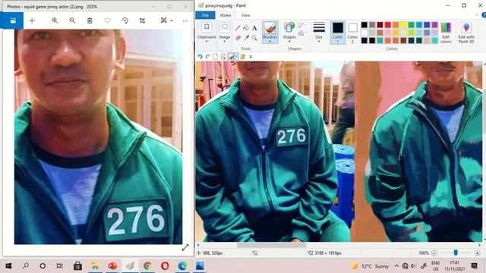Screen dimensions: 486x273
Task: Open the clock and date flyout
Action: pos(454,266)
